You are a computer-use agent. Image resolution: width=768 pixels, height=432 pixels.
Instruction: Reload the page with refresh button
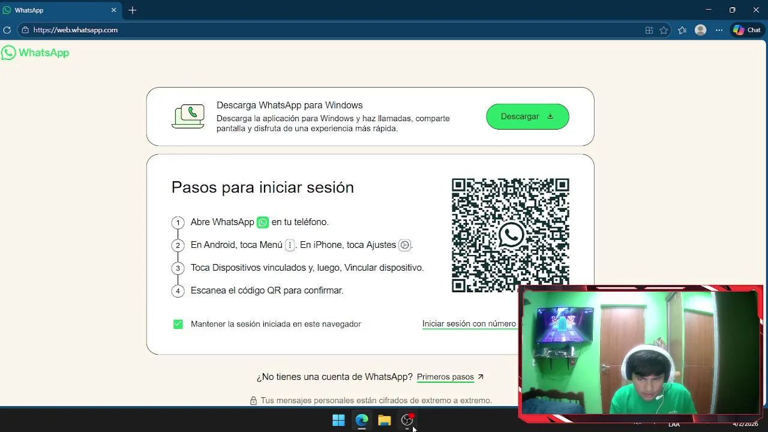tap(7, 30)
